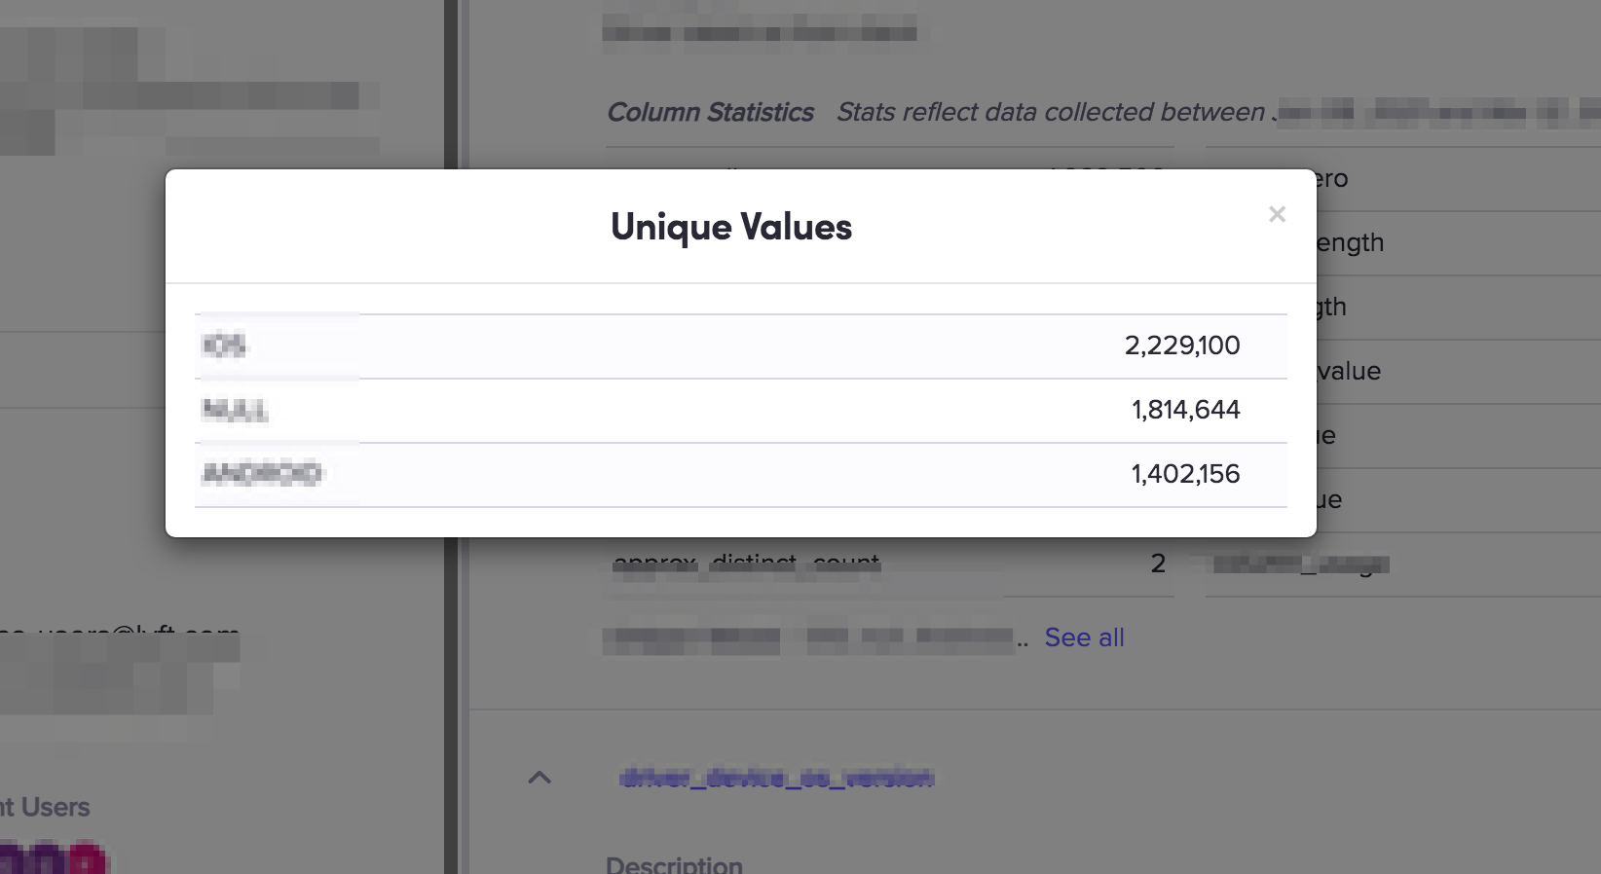1601x874 pixels.
Task: Click the 1,814,644 count value
Action: (x=1185, y=410)
